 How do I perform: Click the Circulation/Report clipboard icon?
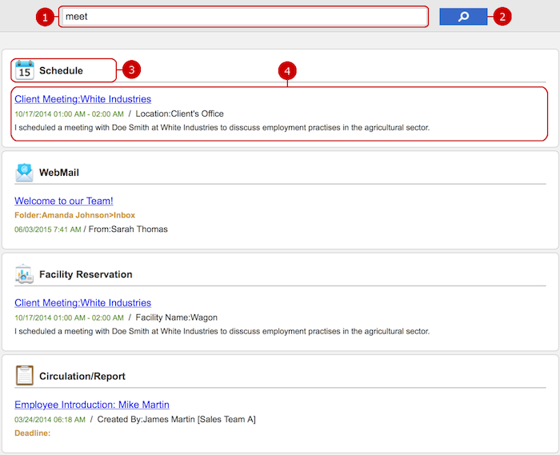(24, 375)
